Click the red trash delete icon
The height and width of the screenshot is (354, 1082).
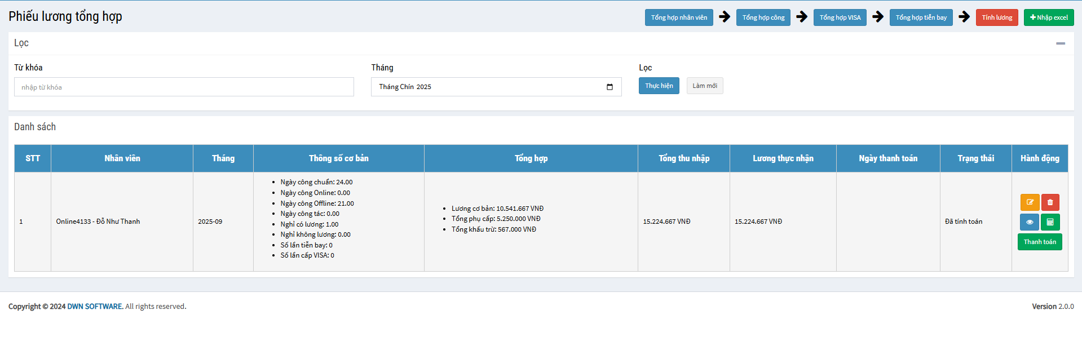(x=1050, y=202)
